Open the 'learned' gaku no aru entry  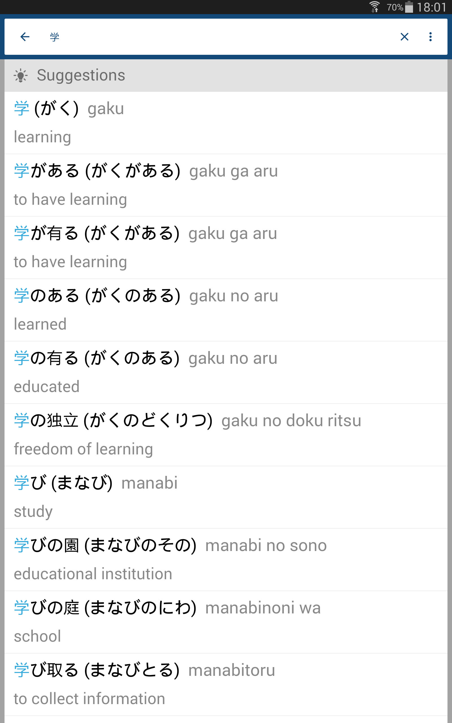click(226, 310)
